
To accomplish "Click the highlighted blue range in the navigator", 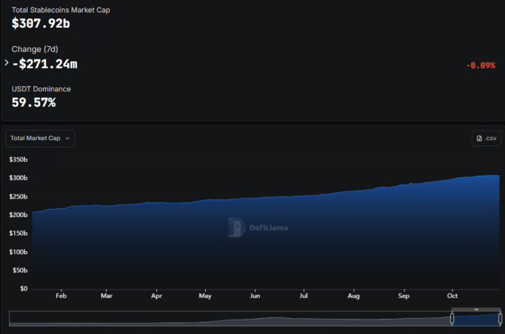I will [476, 319].
